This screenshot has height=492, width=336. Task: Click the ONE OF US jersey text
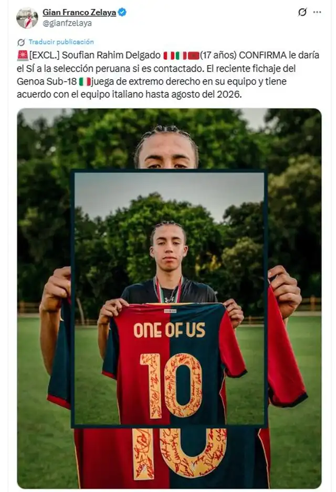pos(169,330)
